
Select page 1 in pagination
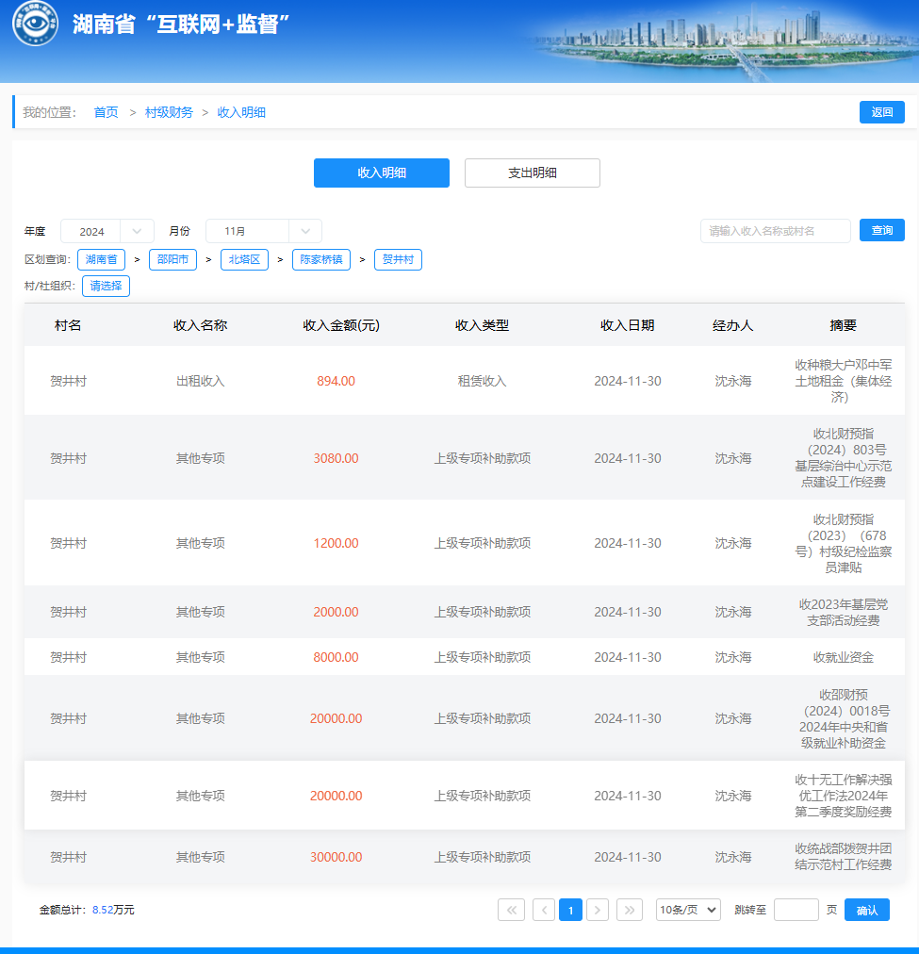pos(570,910)
